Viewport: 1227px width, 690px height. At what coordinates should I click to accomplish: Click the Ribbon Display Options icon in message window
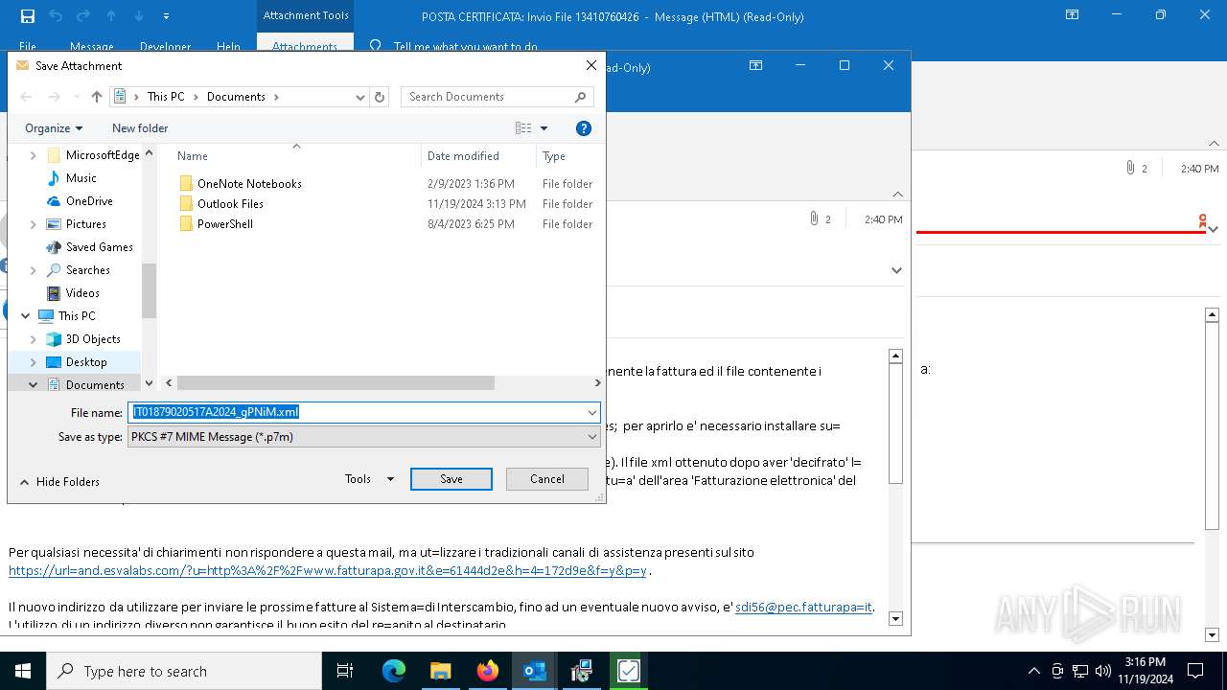click(755, 65)
